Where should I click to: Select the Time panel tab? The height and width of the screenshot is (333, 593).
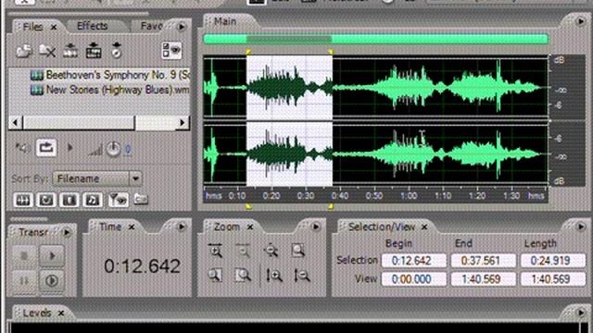pyautogui.click(x=110, y=227)
